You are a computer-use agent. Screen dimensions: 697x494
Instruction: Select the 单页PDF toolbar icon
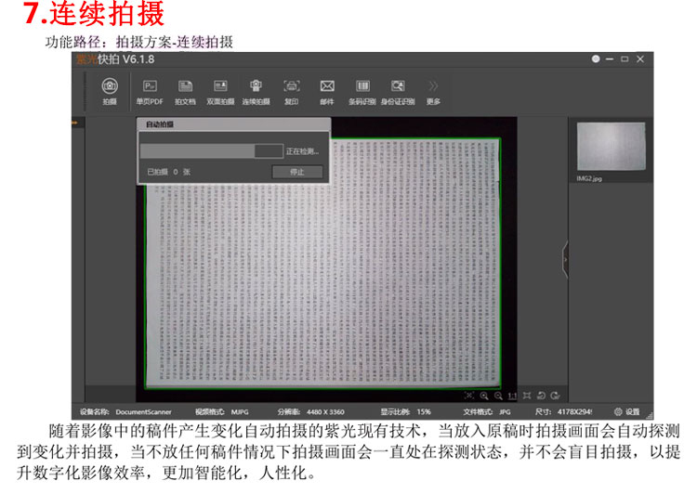pyautogui.click(x=150, y=87)
